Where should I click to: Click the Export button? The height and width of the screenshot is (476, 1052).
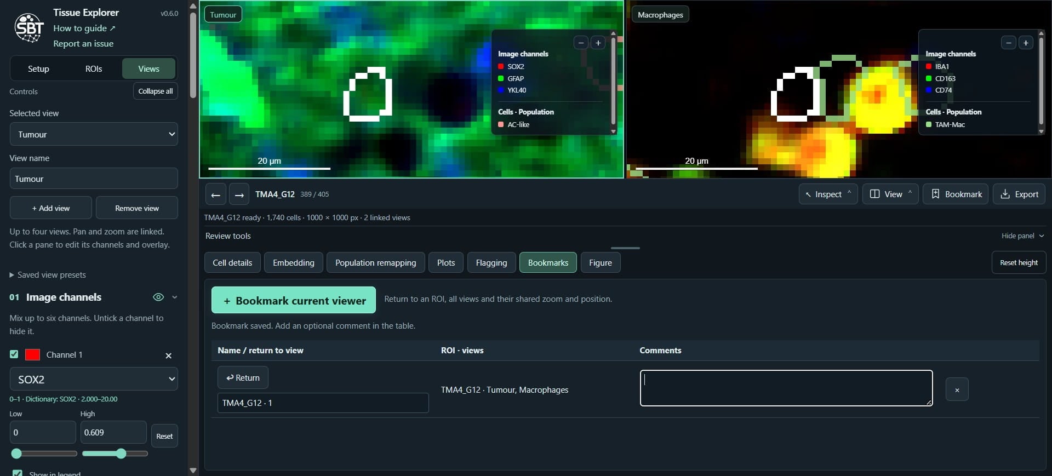tap(1019, 194)
